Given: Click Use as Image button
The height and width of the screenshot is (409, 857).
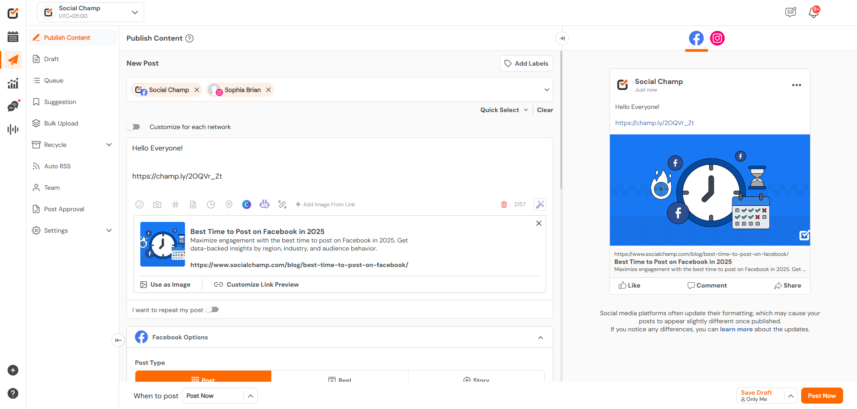Looking at the screenshot, I should click(165, 284).
